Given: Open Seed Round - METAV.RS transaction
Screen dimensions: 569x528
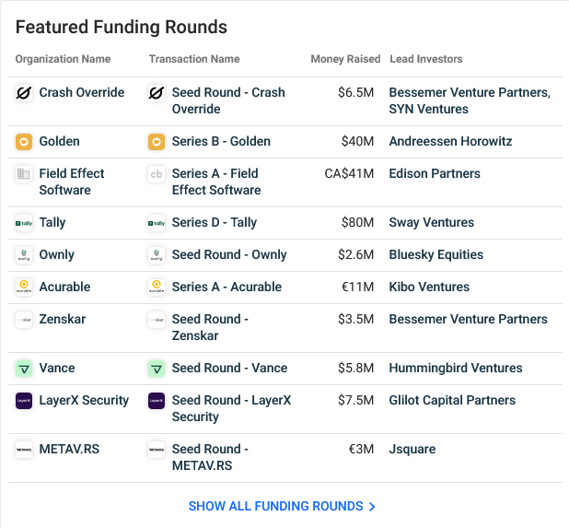Looking at the screenshot, I should point(210,457).
